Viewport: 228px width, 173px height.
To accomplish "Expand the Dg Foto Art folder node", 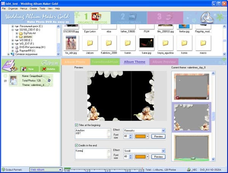I will (x=17, y=33).
